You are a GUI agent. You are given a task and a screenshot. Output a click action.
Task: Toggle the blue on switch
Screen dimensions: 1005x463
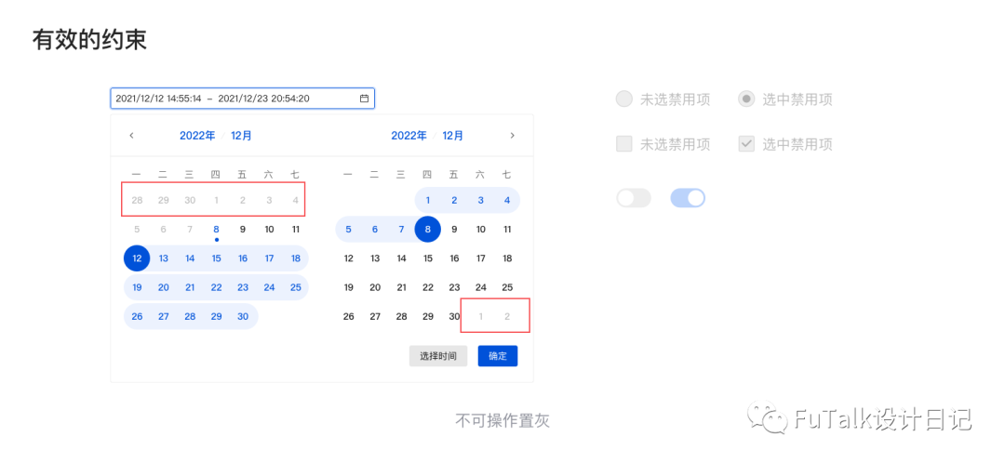[x=688, y=198]
